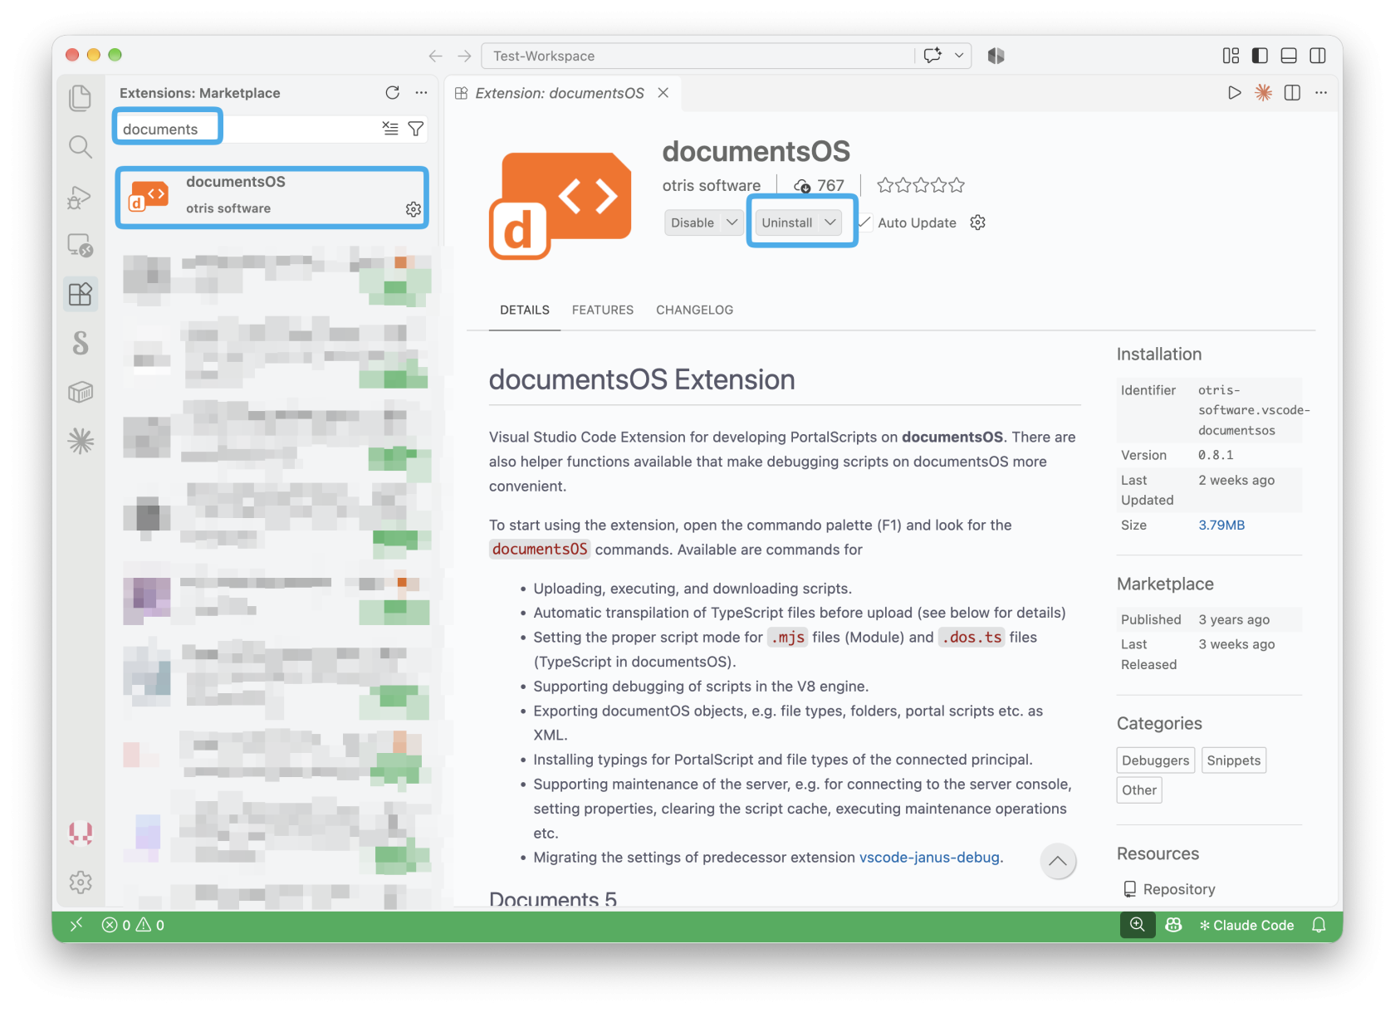Switch to the FEATURES tab

pyautogui.click(x=602, y=310)
